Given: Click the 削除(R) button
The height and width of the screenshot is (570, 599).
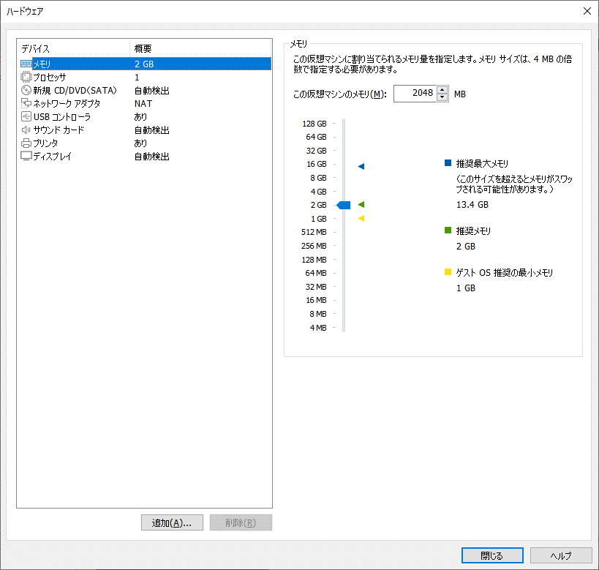Looking at the screenshot, I should pyautogui.click(x=241, y=522).
